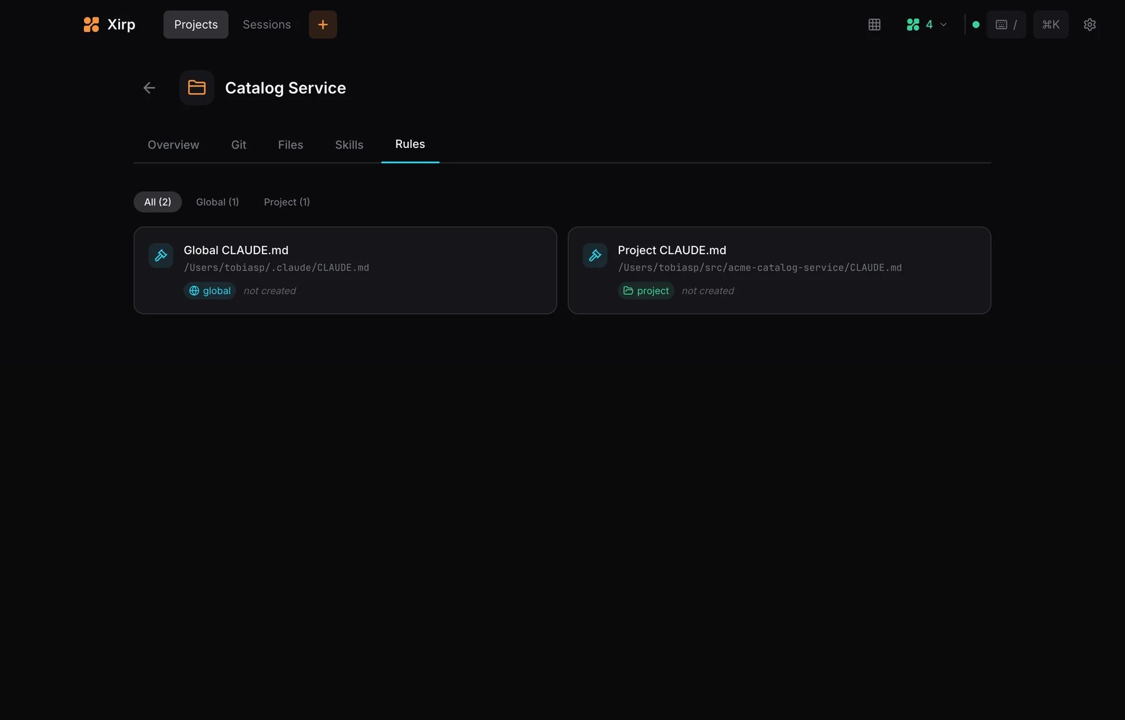The image size is (1125, 720).
Task: Open keyboard shortcuts slash button
Action: point(1006,24)
